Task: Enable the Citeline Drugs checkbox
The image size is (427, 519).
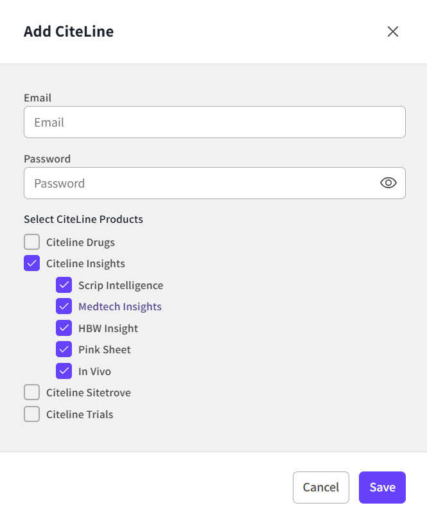Action: pyautogui.click(x=32, y=242)
